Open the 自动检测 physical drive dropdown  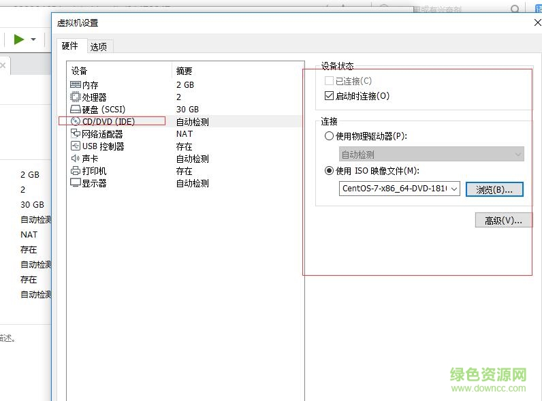(517, 155)
